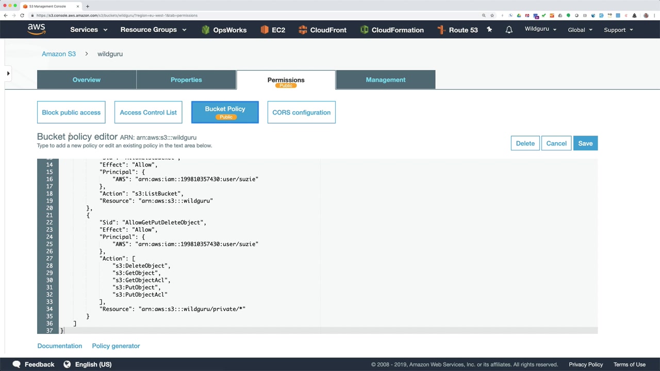Open the EC2 shortcut icon
Image resolution: width=660 pixels, height=371 pixels.
click(x=265, y=30)
